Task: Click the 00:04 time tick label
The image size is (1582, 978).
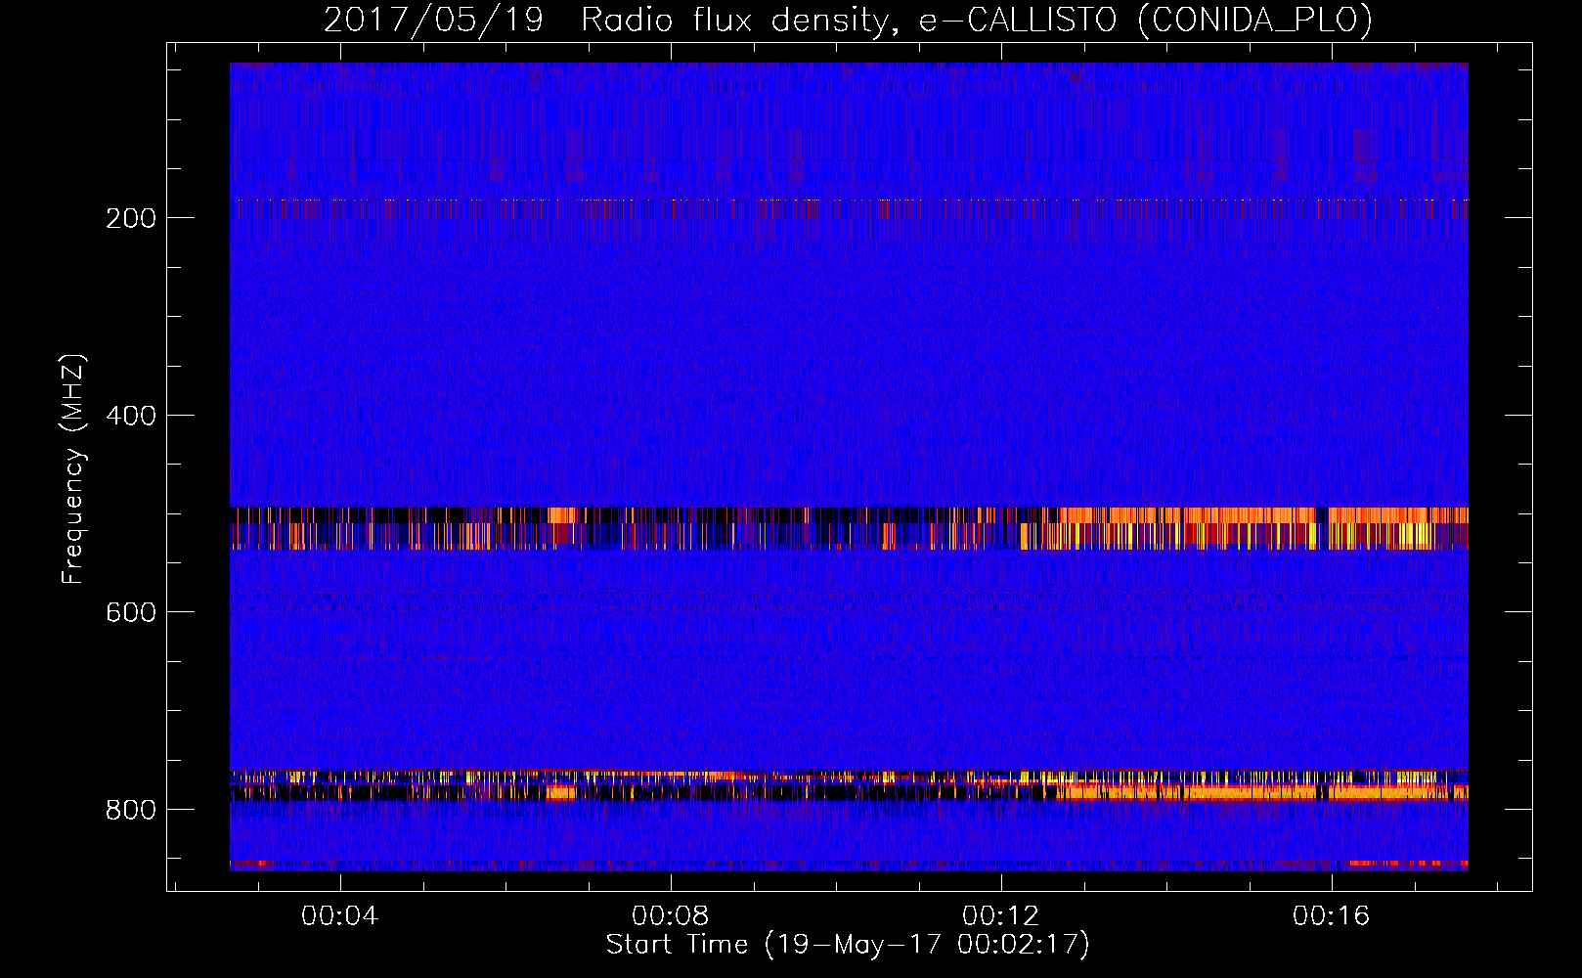Action: click(x=339, y=915)
